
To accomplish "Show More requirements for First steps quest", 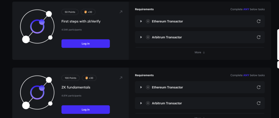I will point(200,52).
